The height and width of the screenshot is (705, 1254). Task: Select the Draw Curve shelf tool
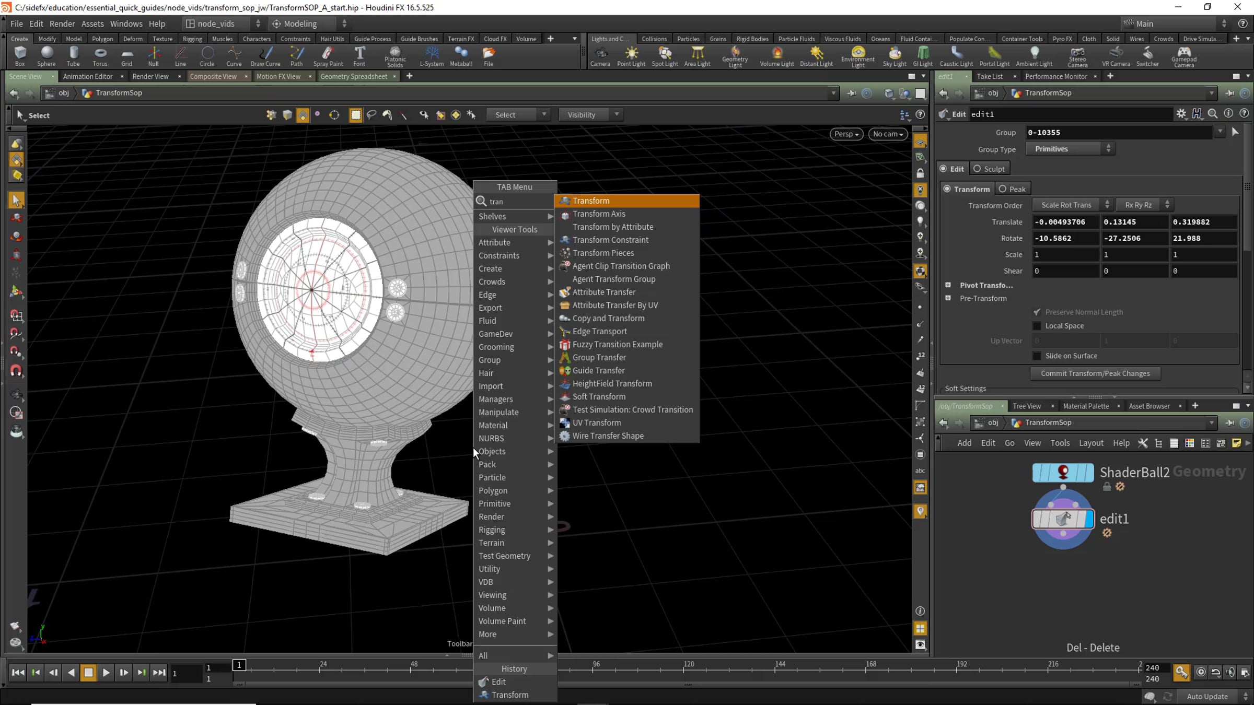tap(265, 56)
